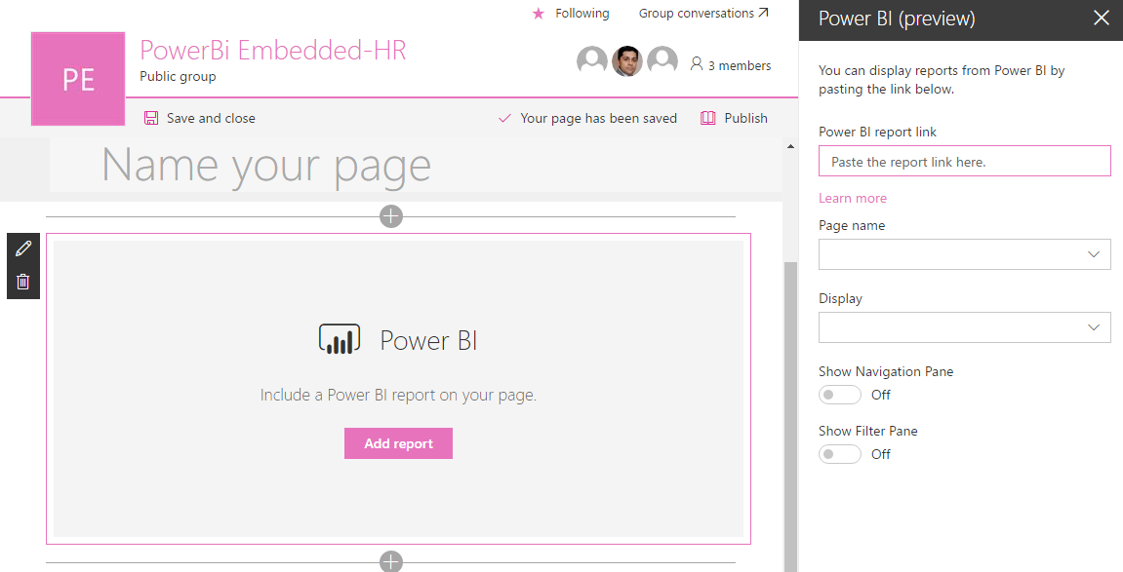1123x572 pixels.
Task: Open the Learn more link
Action: tap(853, 198)
